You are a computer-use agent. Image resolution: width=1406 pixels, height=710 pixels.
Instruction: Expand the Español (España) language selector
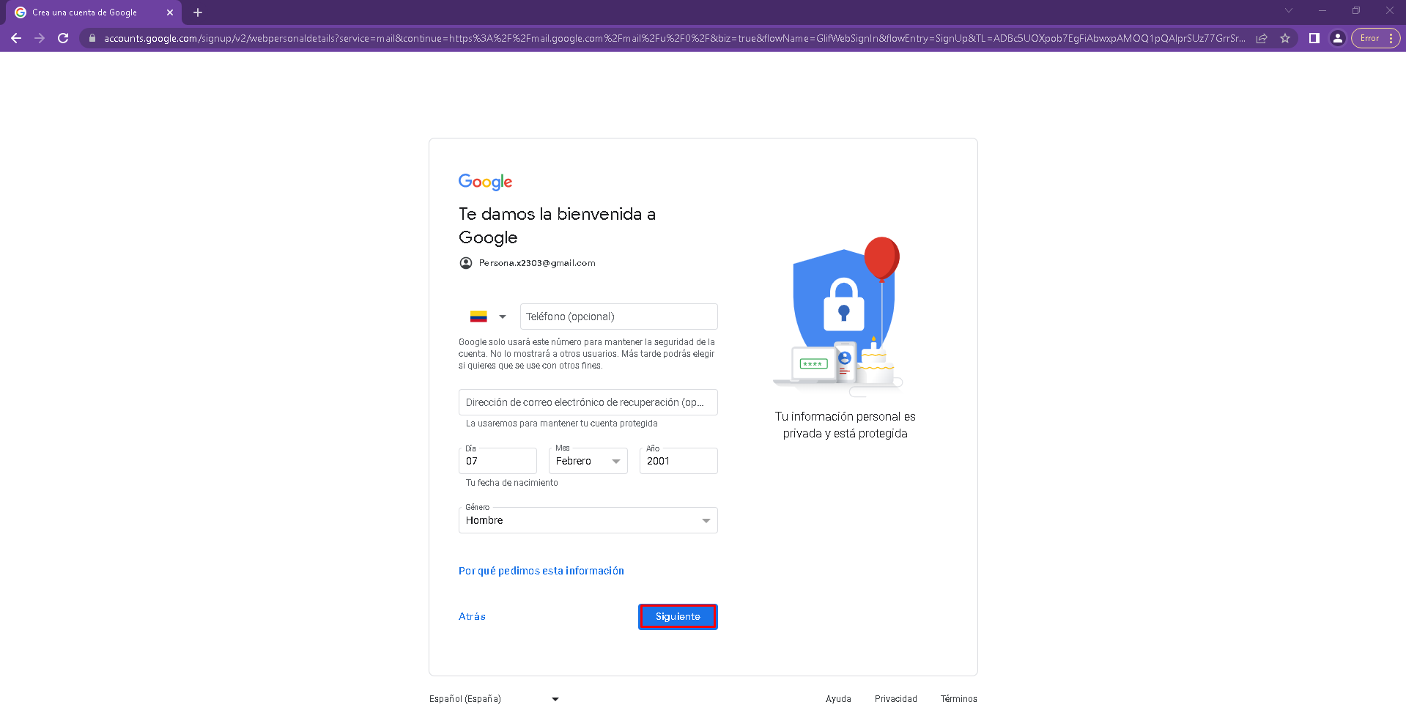(x=495, y=699)
